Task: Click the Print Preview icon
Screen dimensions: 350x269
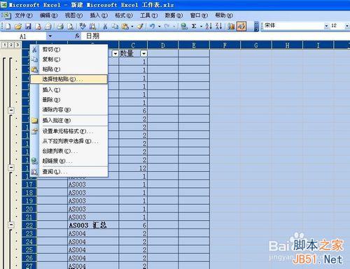Action: [71, 27]
